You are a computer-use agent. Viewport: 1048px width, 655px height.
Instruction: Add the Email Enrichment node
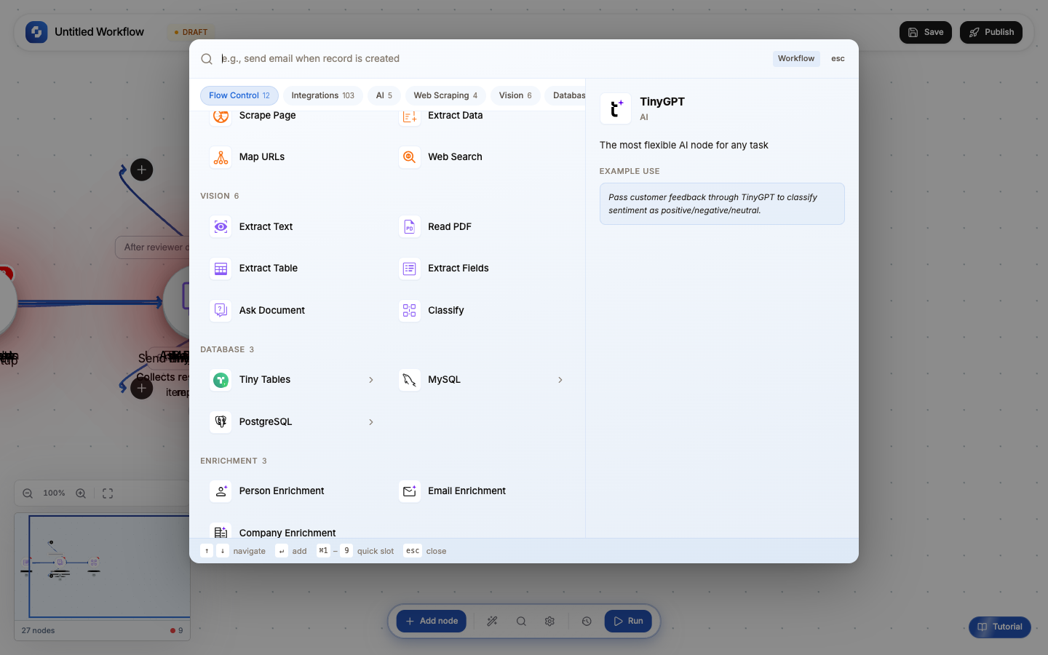(480, 491)
